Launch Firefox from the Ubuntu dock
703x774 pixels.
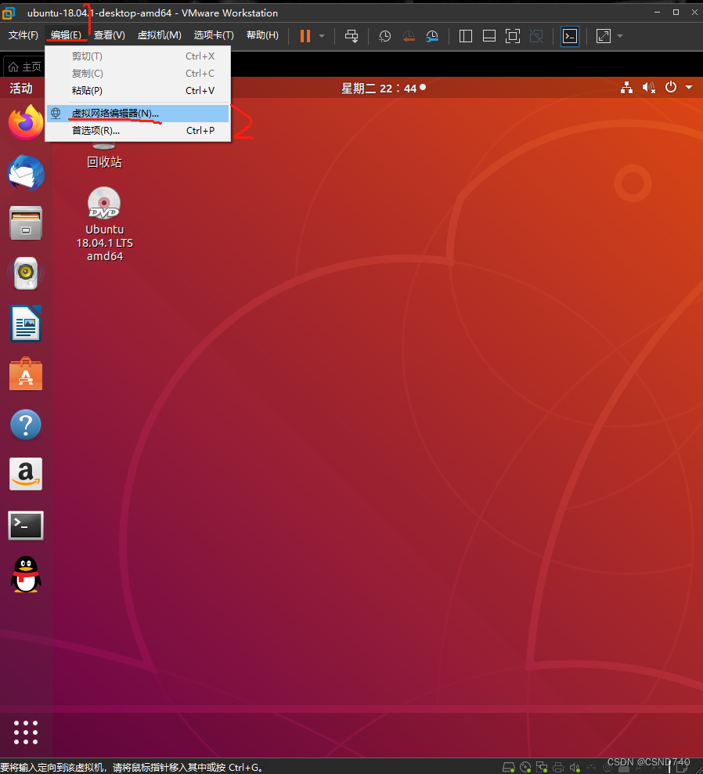(26, 122)
